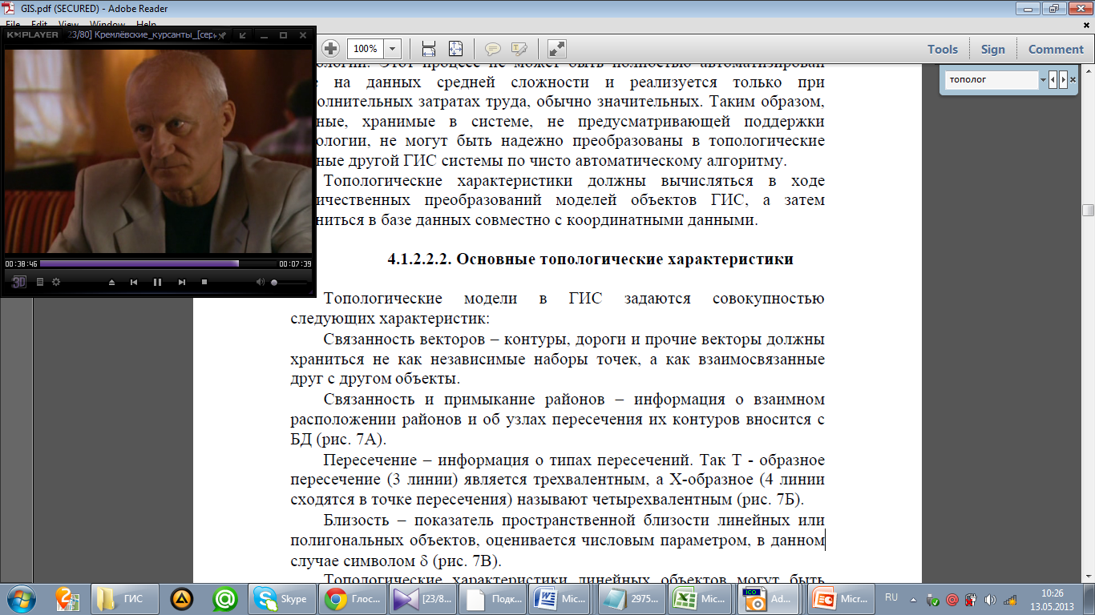Fit page width with scrolling icon
This screenshot has height=615, width=1095.
[429, 49]
